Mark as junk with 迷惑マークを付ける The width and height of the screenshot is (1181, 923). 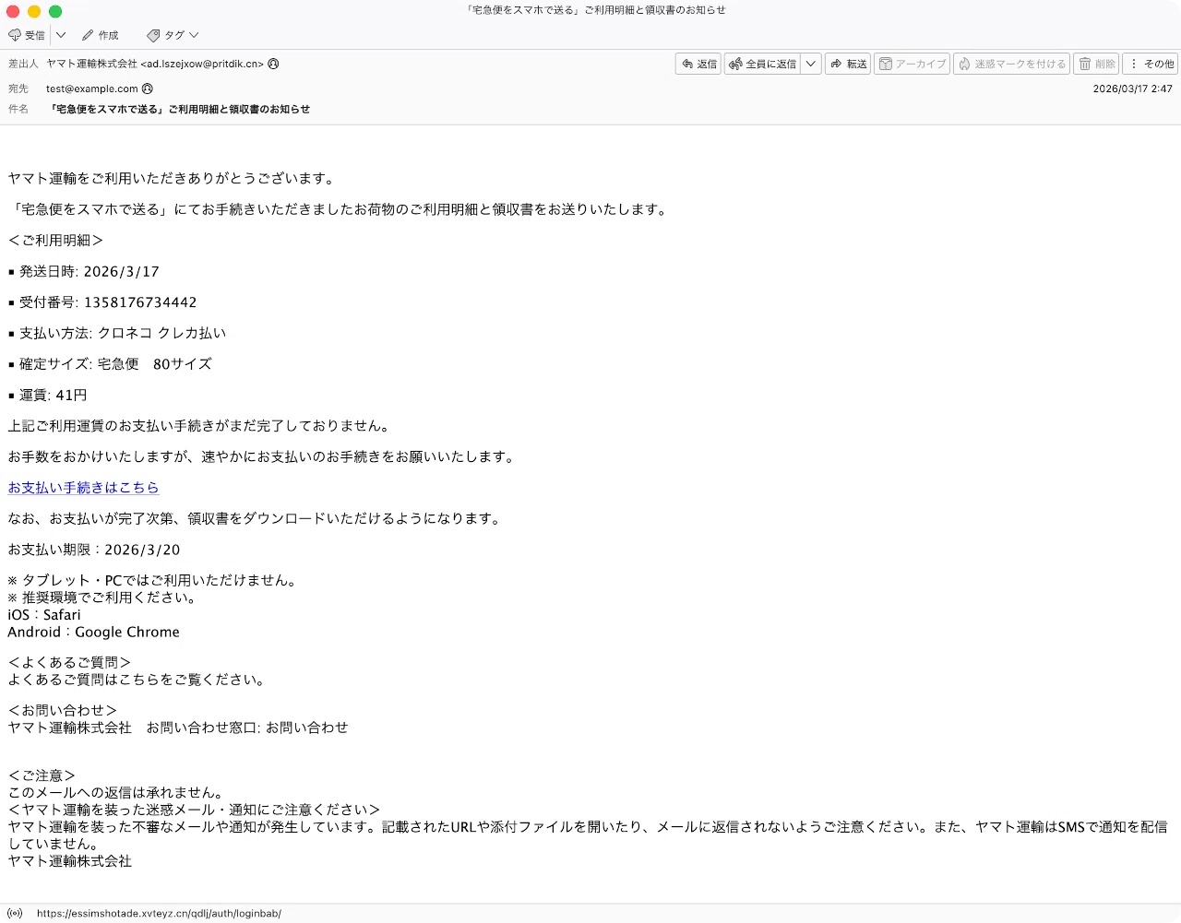tap(1011, 64)
